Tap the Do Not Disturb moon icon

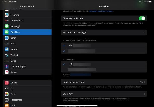(x=142, y=2)
